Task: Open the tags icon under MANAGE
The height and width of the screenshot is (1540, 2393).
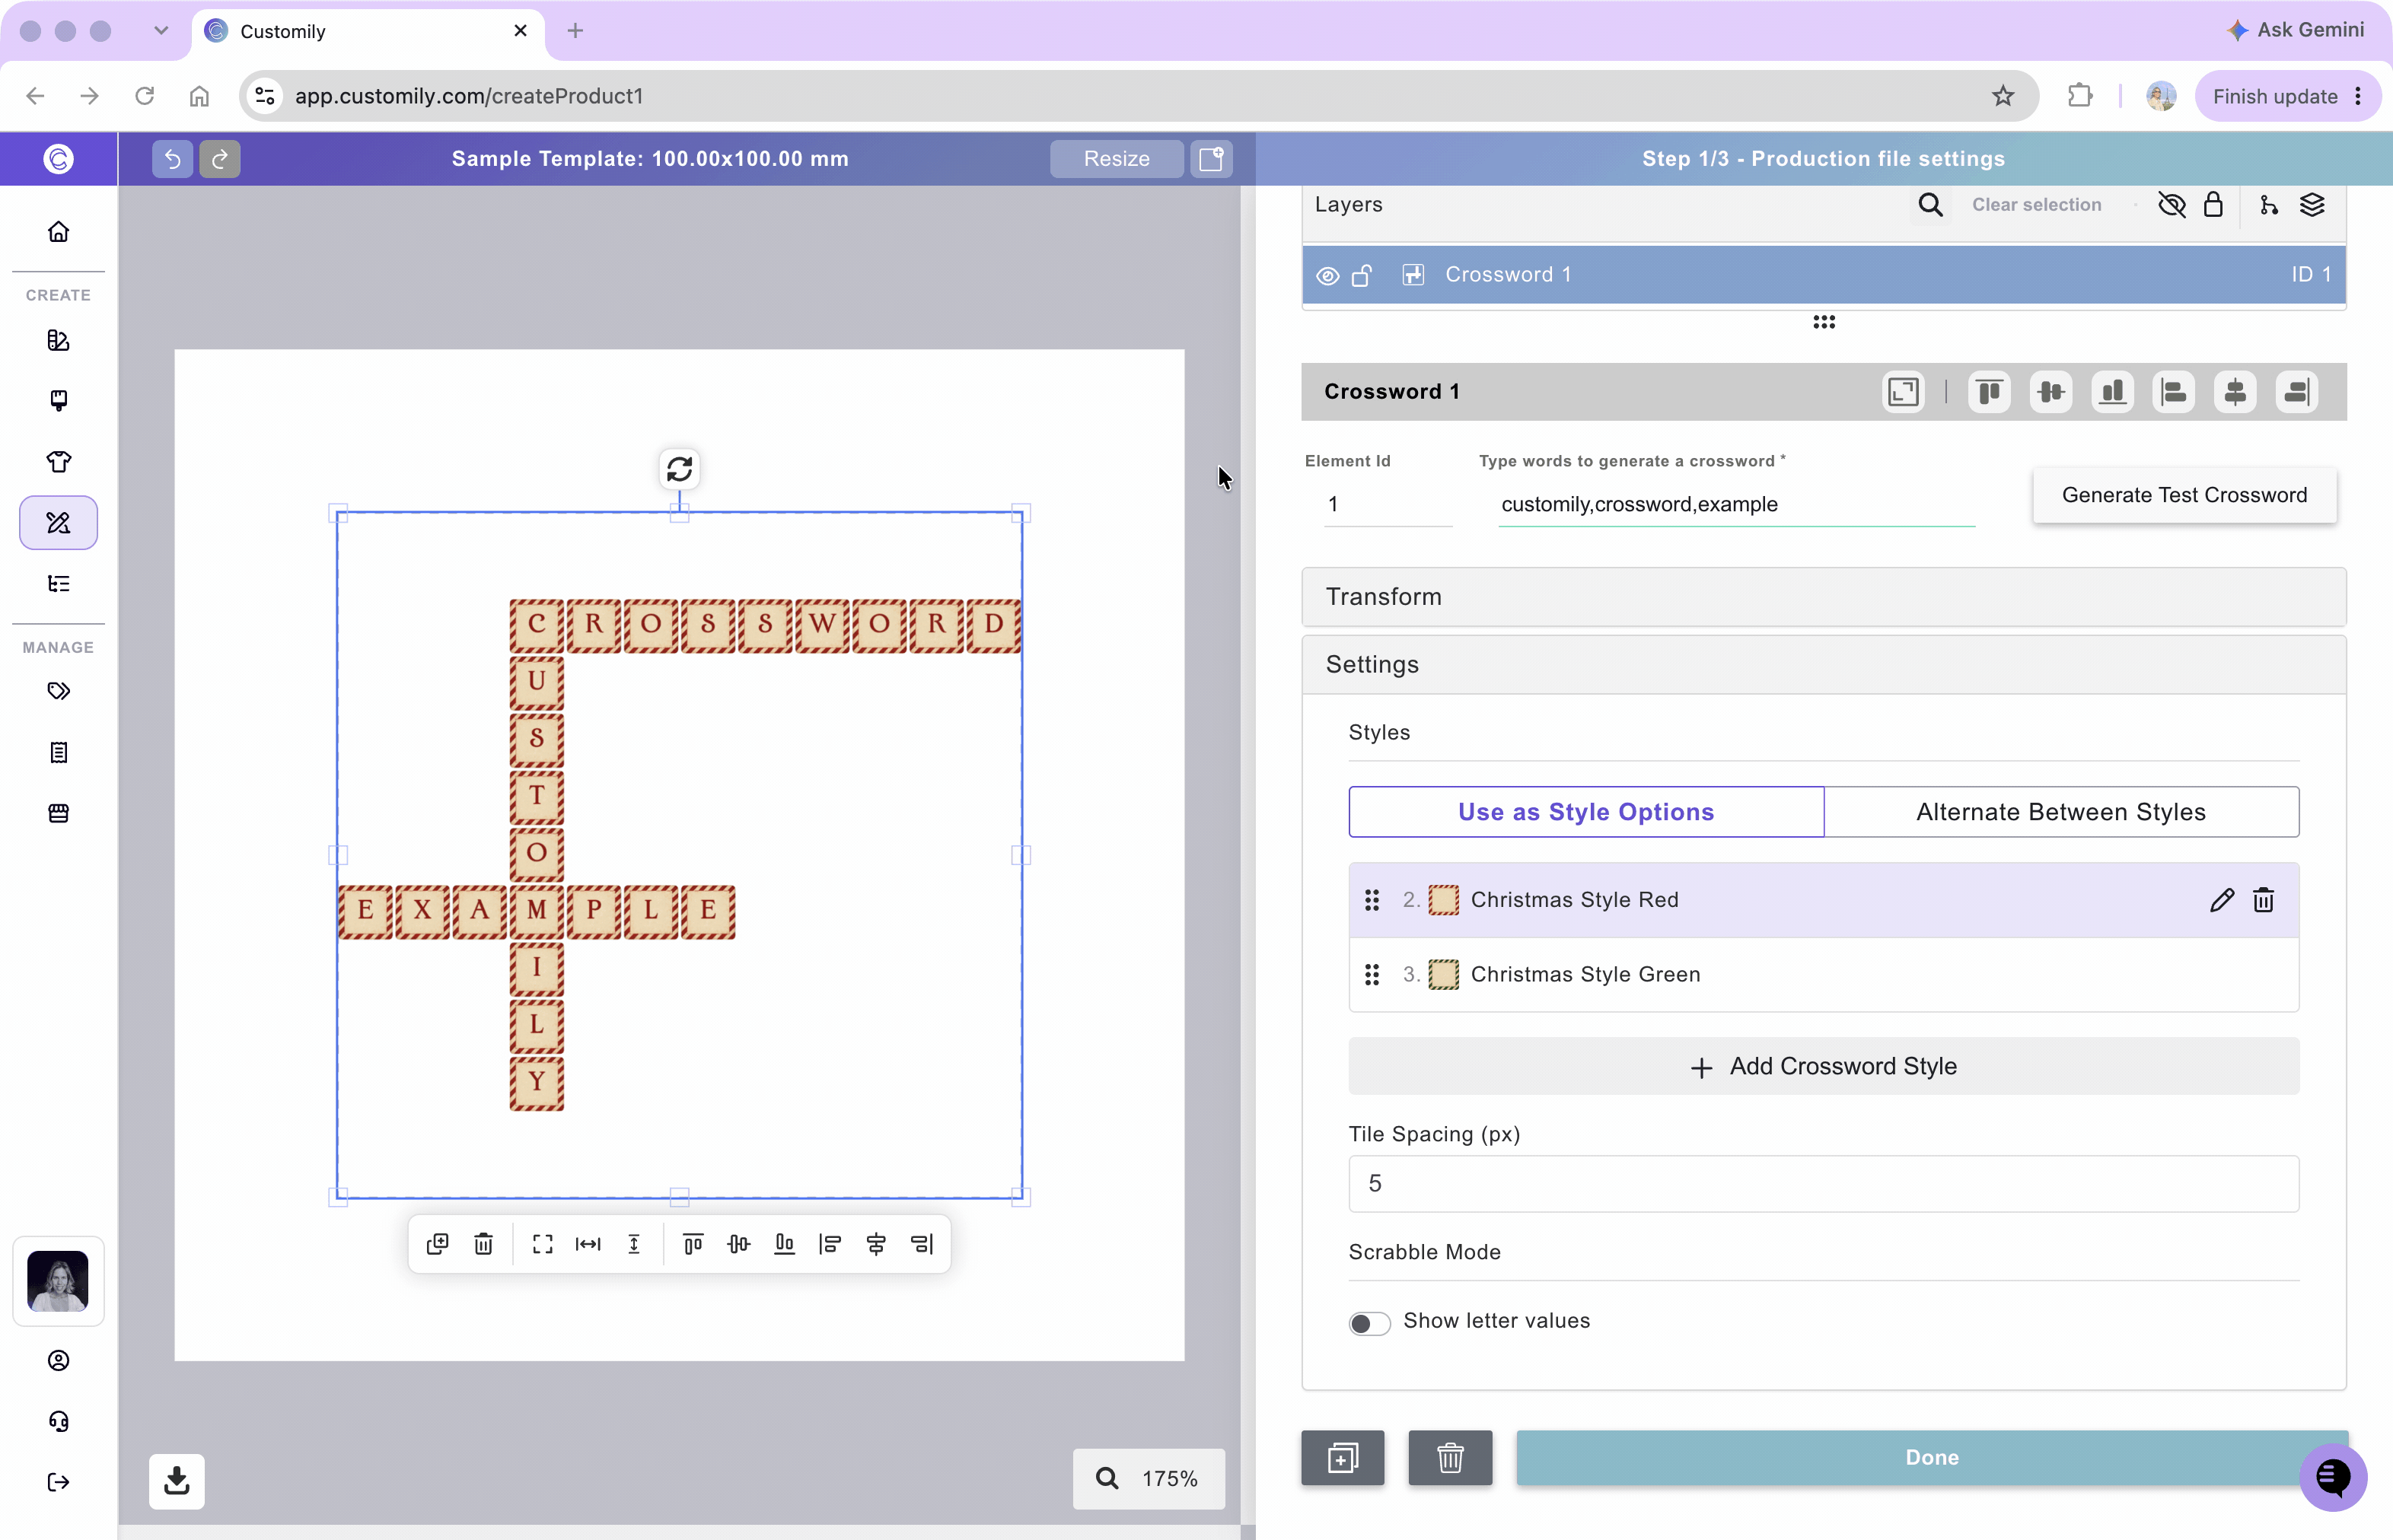Action: point(58,691)
